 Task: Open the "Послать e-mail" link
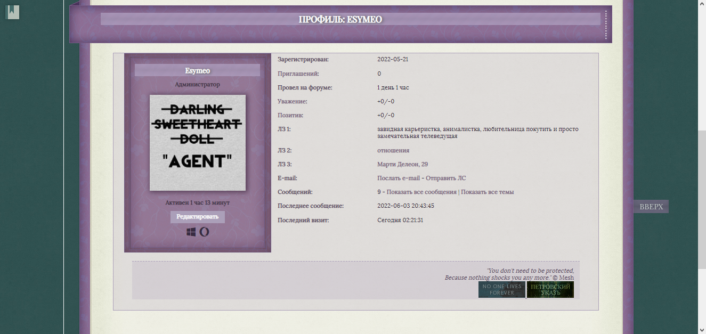tap(398, 178)
